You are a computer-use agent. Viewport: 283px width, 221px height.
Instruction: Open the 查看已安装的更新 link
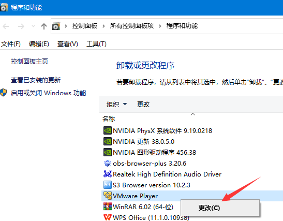coord(36,80)
